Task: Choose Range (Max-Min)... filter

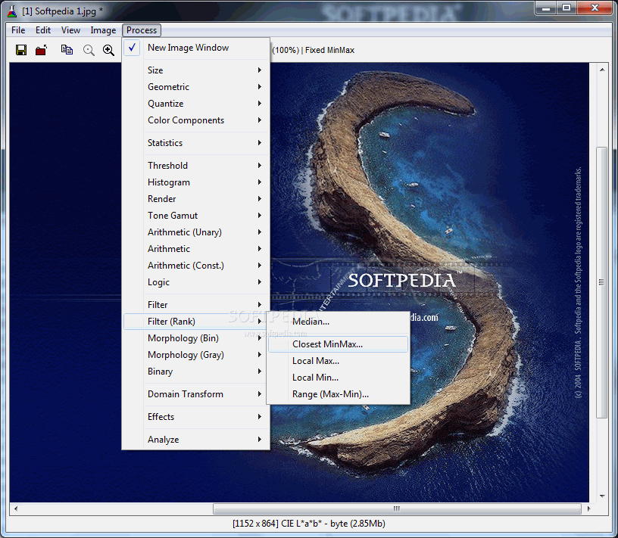Action: click(339, 394)
